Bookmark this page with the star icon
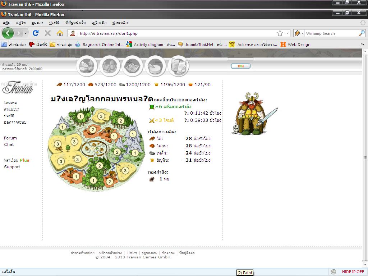The width and height of the screenshot is (368, 276). point(280,33)
